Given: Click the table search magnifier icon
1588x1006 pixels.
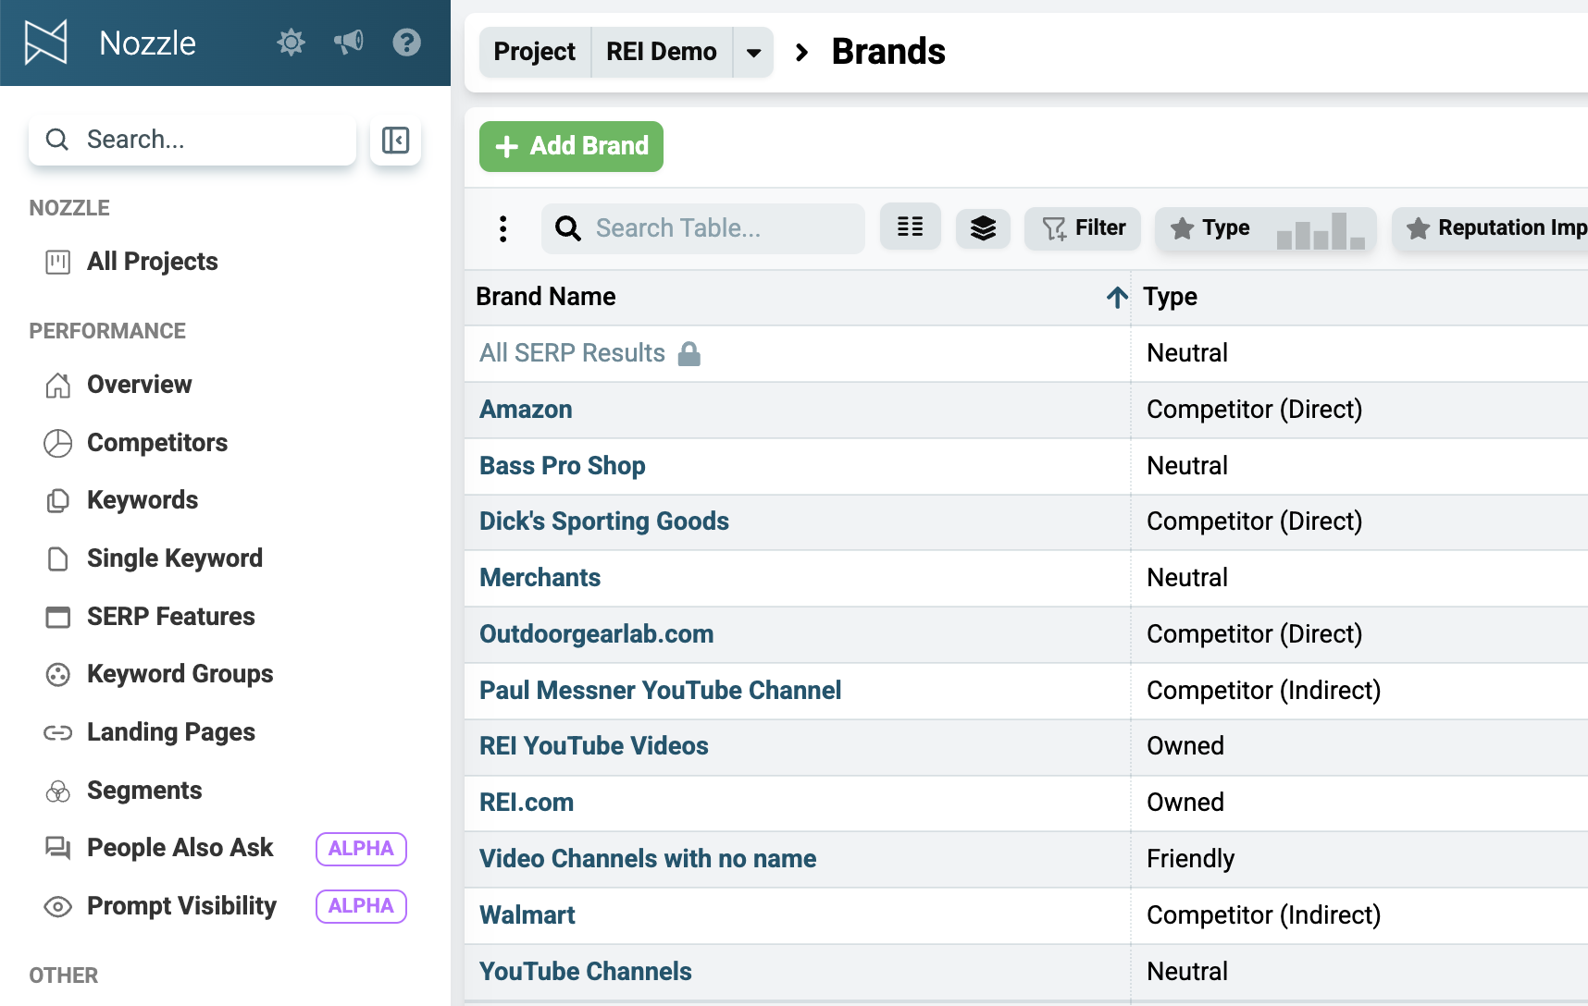Looking at the screenshot, I should click(568, 228).
